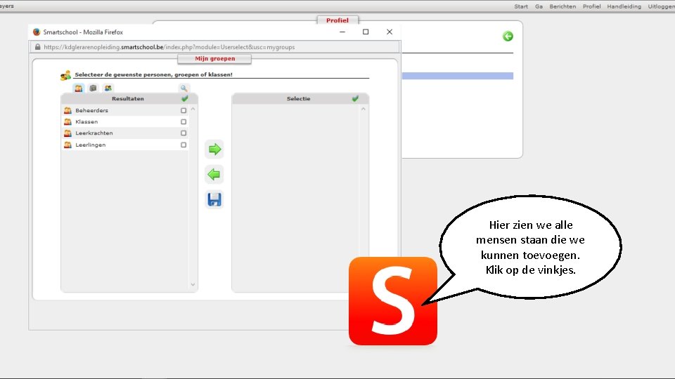Click the Leerlingen group icon

pos(67,145)
